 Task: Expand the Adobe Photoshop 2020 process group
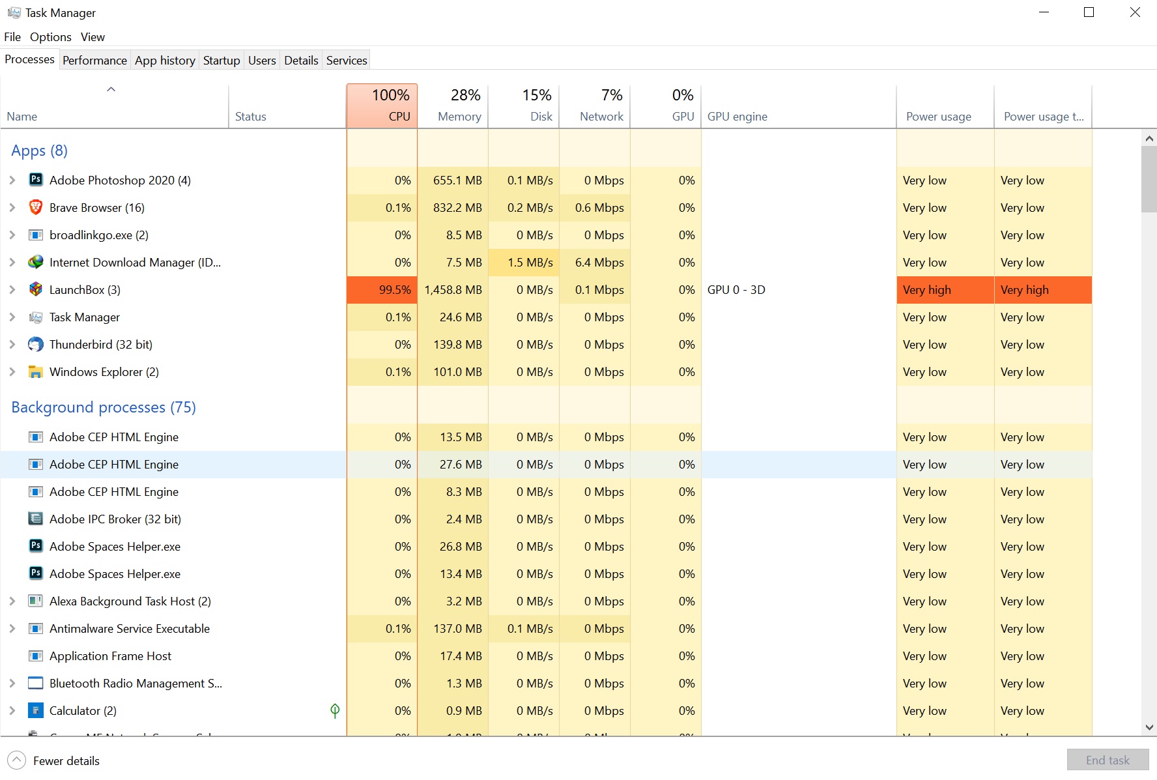pyautogui.click(x=12, y=180)
